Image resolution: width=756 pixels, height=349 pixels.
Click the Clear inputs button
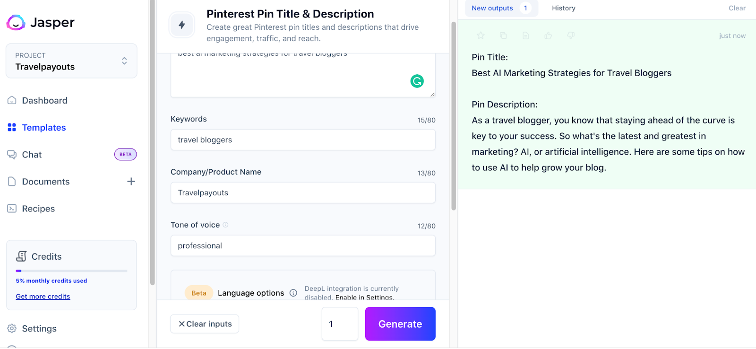[205, 324]
